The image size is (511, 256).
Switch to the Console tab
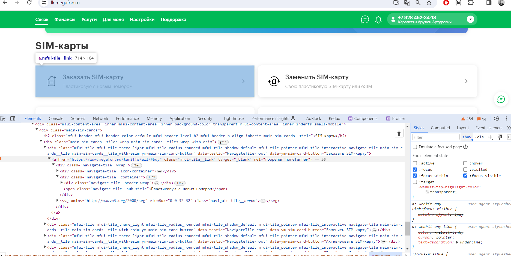click(x=56, y=119)
